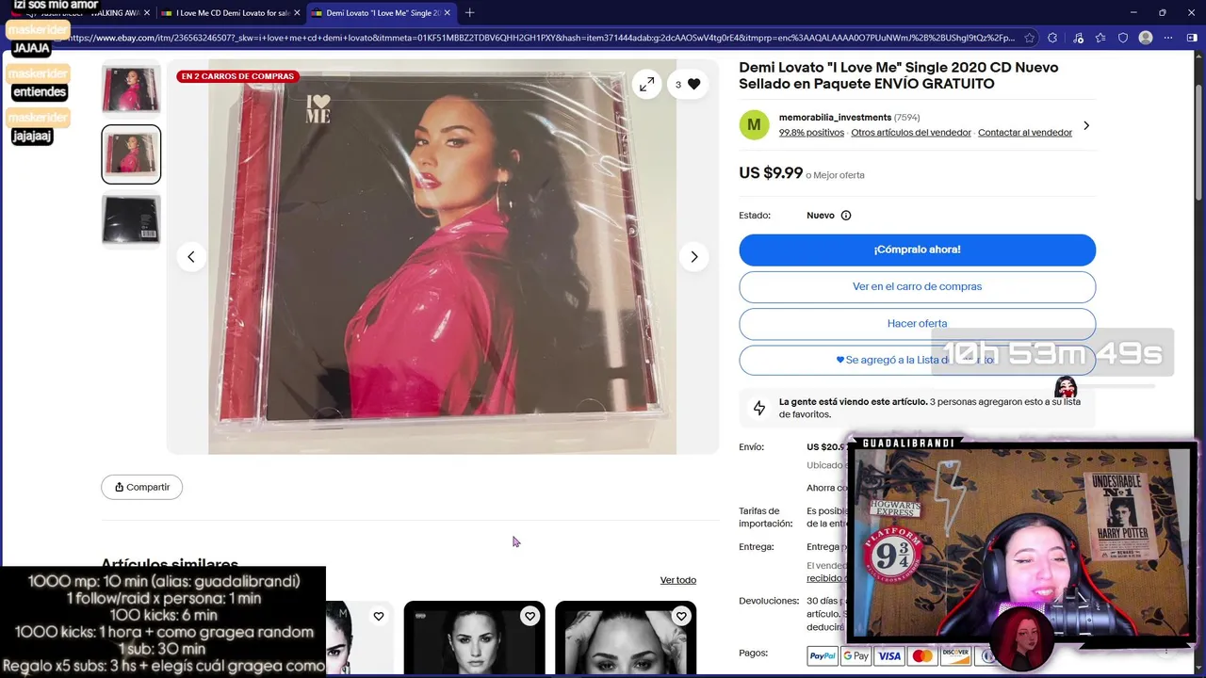Open browser essentials shield icon

coord(1122,38)
